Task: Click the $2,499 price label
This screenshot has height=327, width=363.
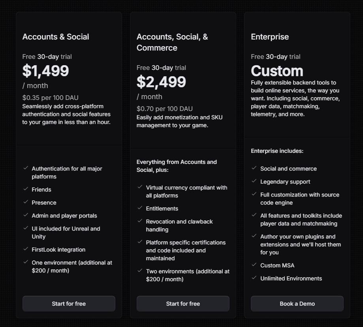Action: point(161,82)
